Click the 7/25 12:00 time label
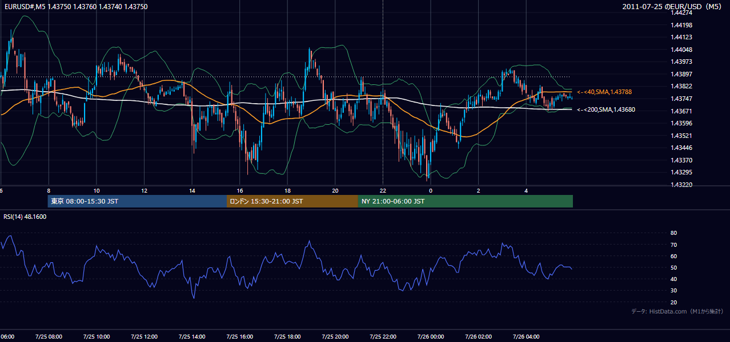The height and width of the screenshot is (342, 730). click(144, 337)
